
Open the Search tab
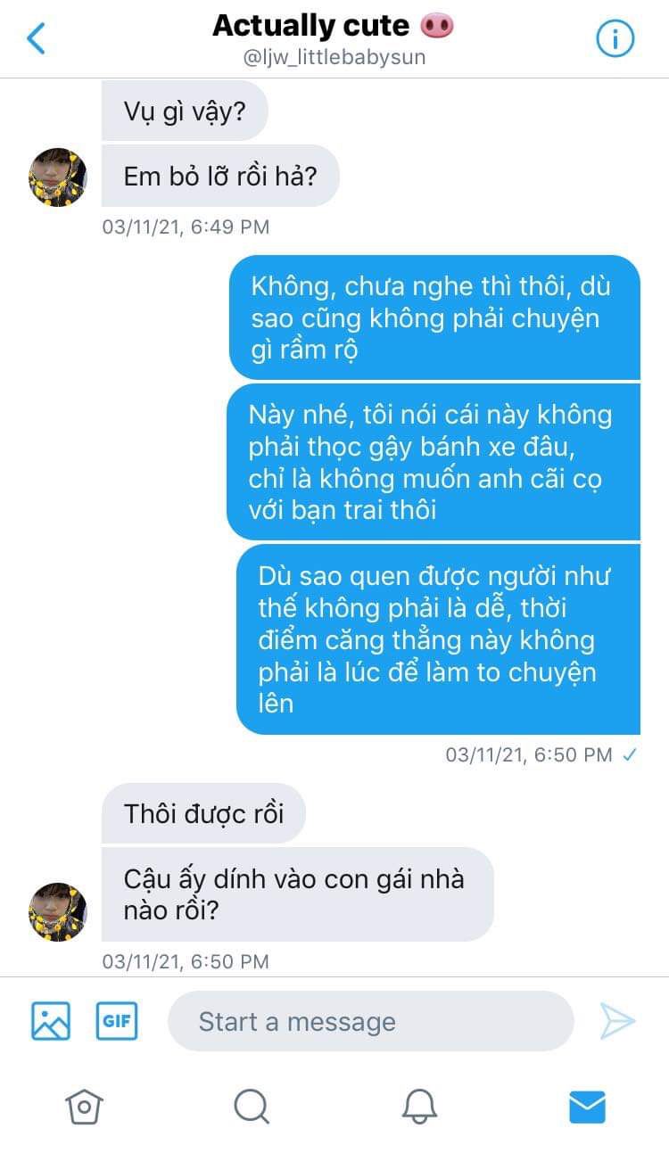pos(252,1107)
